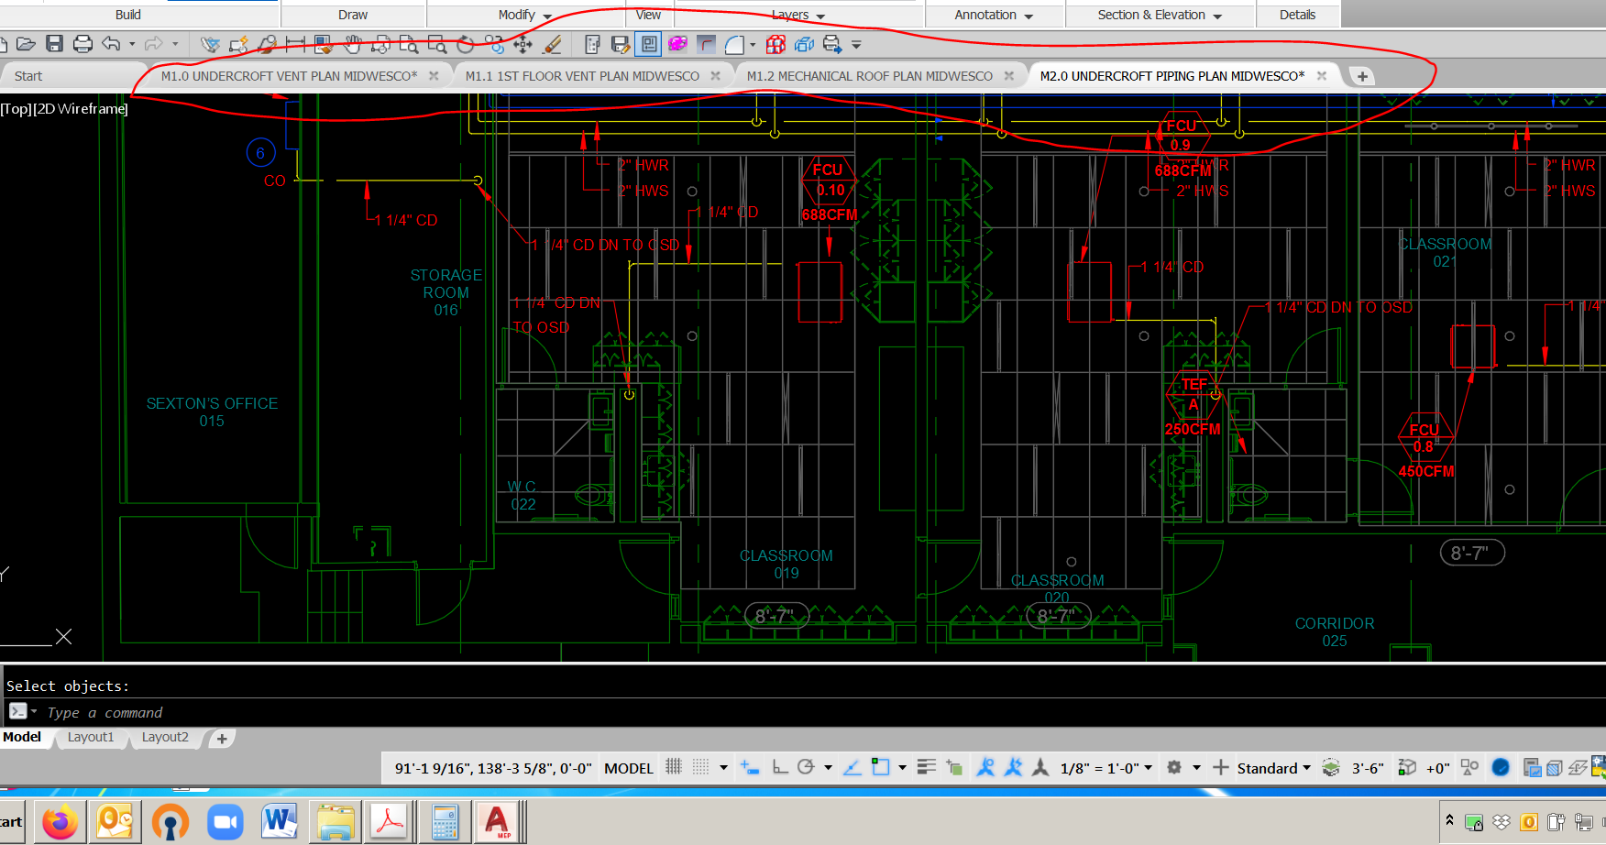This screenshot has height=845, width=1606.
Task: Enable object snap tracking
Action: (852, 768)
